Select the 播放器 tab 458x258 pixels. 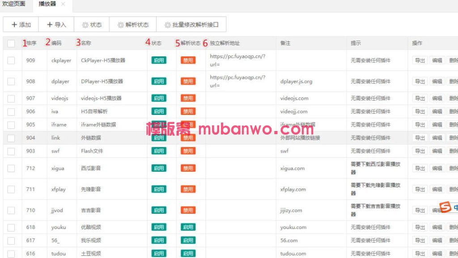coord(47,4)
